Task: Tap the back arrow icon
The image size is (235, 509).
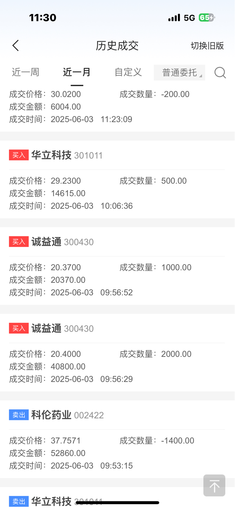Action: coord(16,46)
